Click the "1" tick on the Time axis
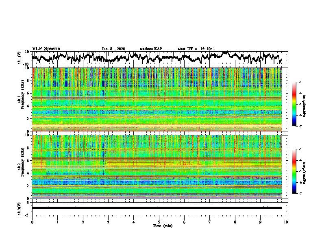The image size is (322, 249). pos(57,222)
